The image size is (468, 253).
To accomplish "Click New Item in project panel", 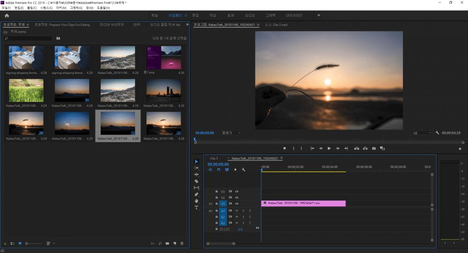I will pos(175,244).
